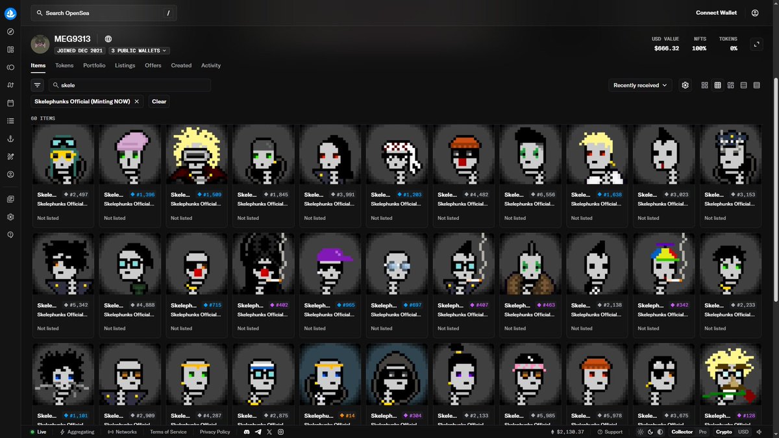Open the Drops calendar icon in sidebar
The height and width of the screenshot is (438, 779).
tap(10, 103)
